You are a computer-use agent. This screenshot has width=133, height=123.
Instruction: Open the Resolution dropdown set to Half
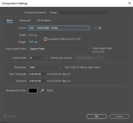45,67
